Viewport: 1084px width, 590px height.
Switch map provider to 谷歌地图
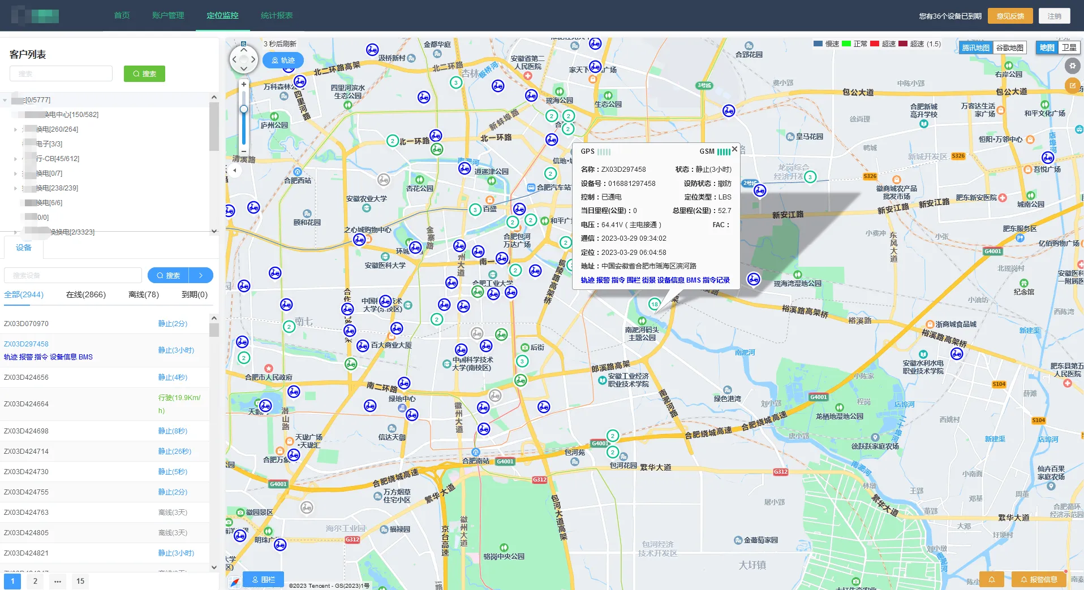coord(1009,48)
